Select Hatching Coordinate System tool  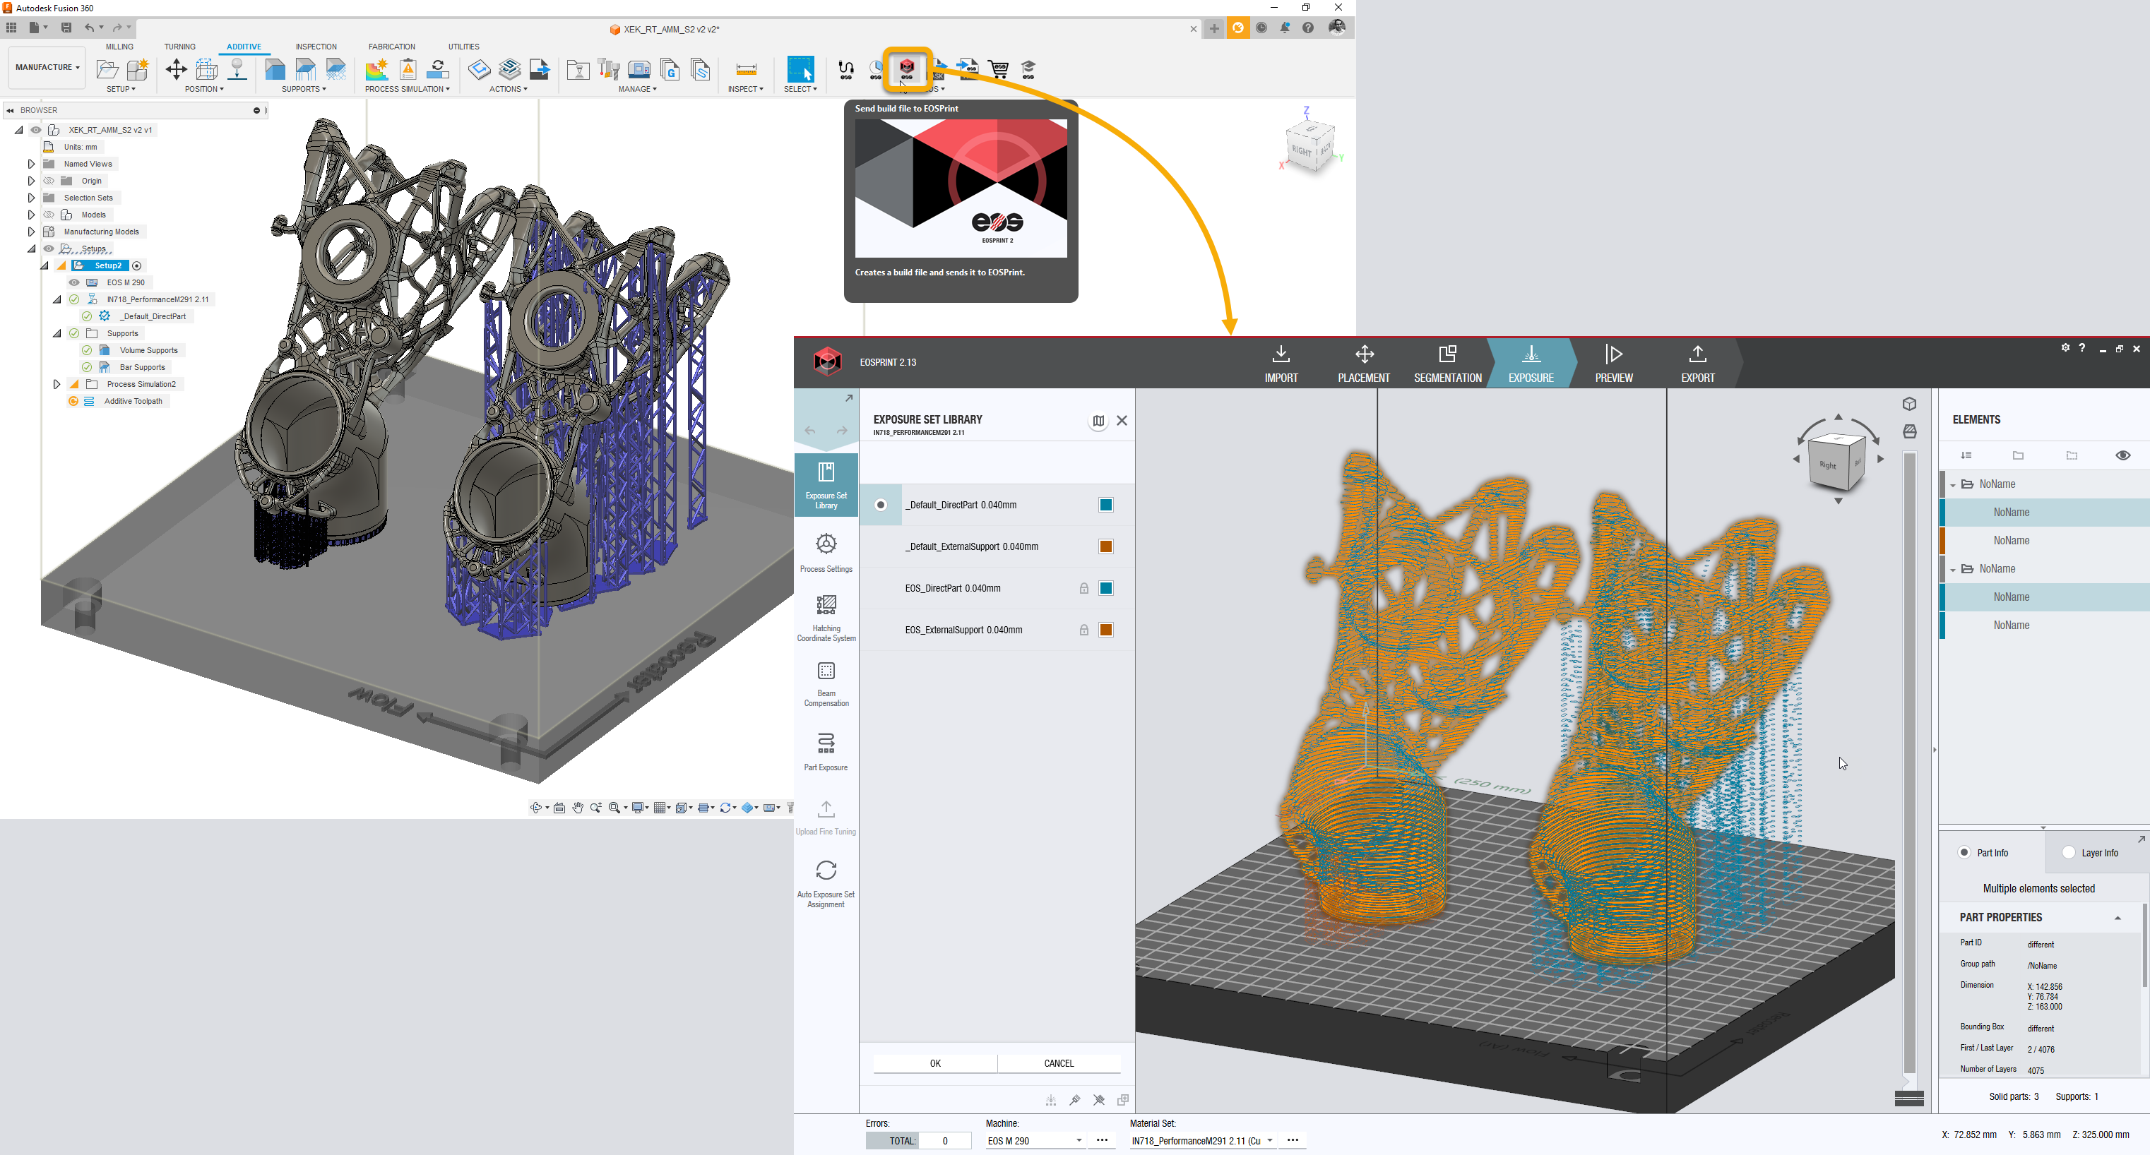(826, 618)
